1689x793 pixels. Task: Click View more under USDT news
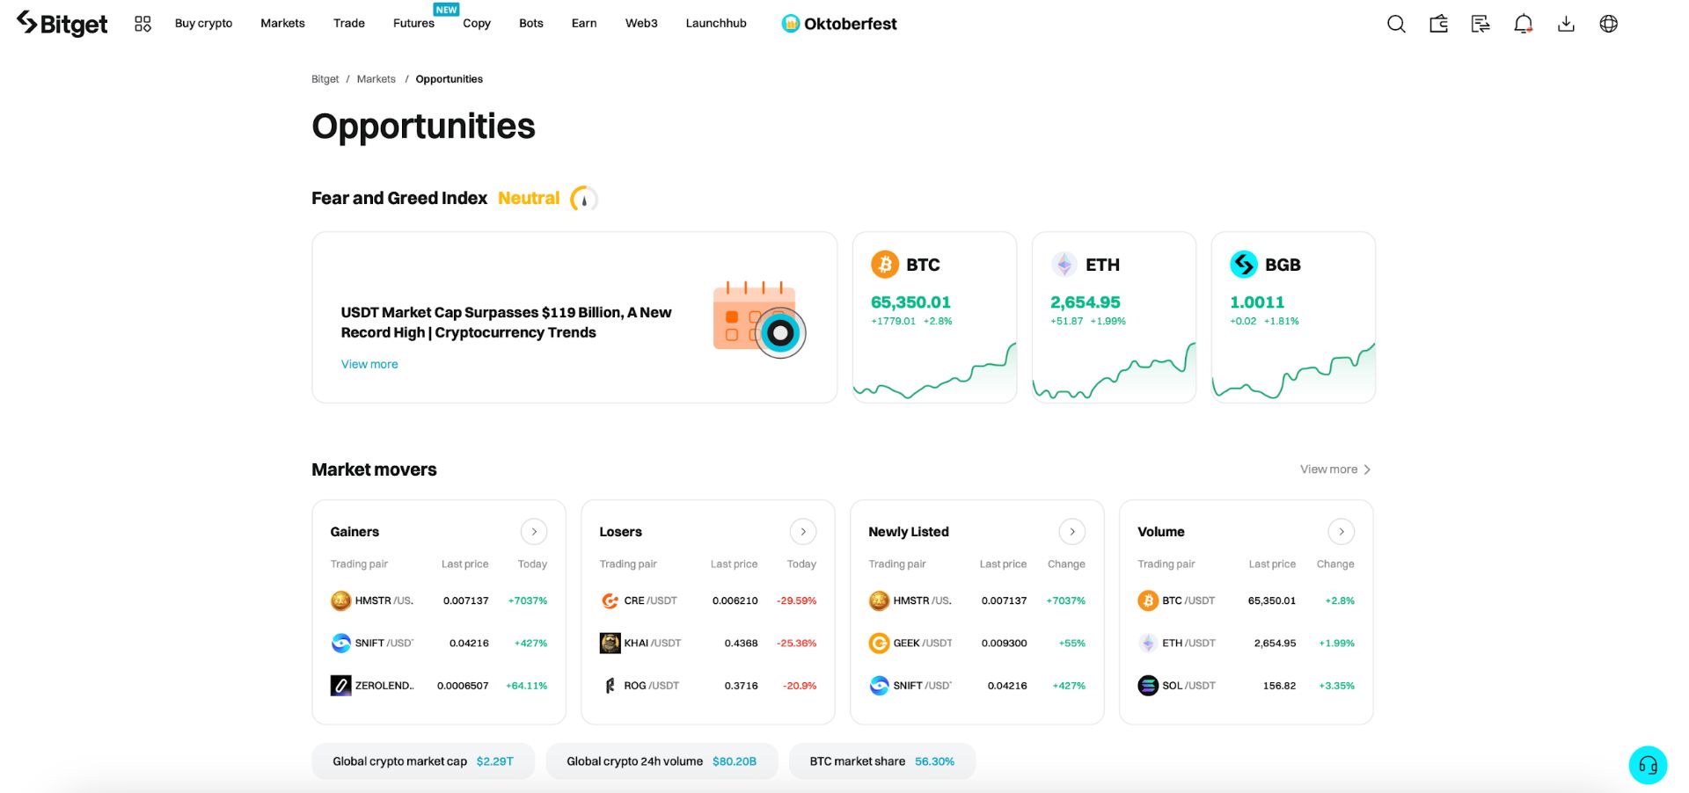tap(369, 364)
